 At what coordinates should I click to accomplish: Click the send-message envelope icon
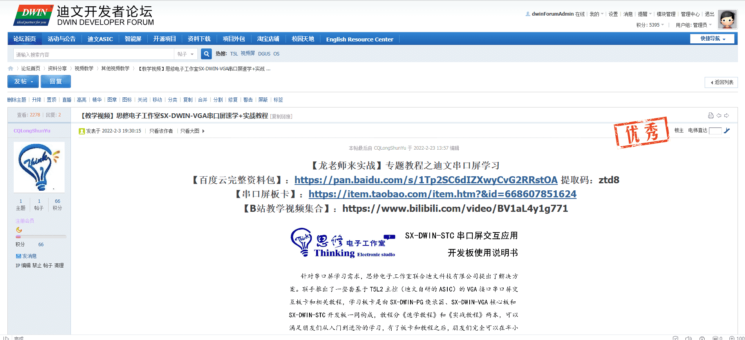(x=18, y=256)
